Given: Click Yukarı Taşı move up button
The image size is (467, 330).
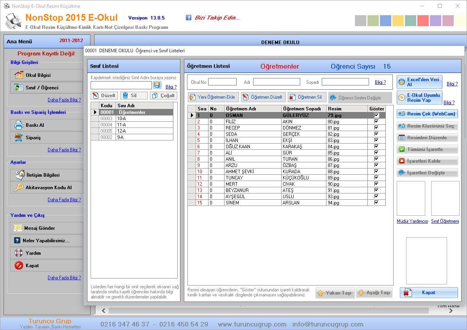Looking at the screenshot, I should pos(335,293).
